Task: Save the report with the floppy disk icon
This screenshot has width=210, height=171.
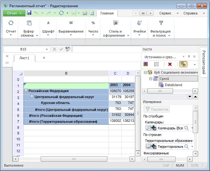Action: tap(29, 13)
